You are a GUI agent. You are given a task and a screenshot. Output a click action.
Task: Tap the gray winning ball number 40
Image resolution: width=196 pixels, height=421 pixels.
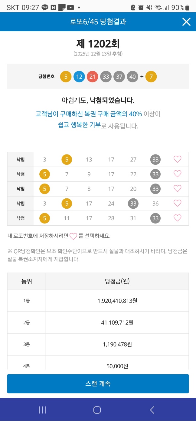coord(132,77)
